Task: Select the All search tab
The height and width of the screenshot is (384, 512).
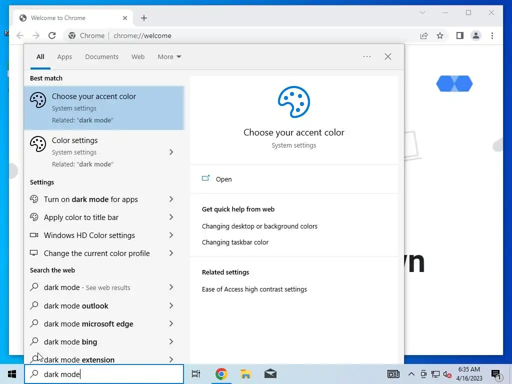Action: [40, 57]
